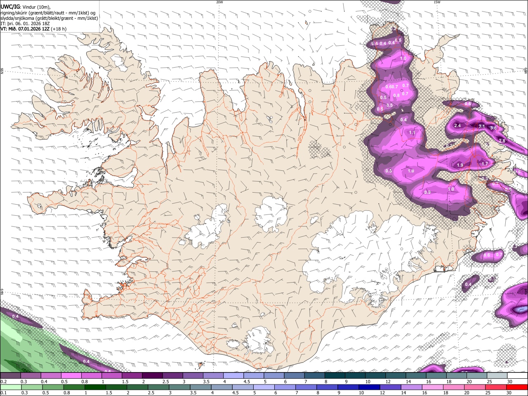Pick the pale lavender 4–4.5 swatch in top legend row
This screenshot has width=528, height=396.
(x=233, y=376)
